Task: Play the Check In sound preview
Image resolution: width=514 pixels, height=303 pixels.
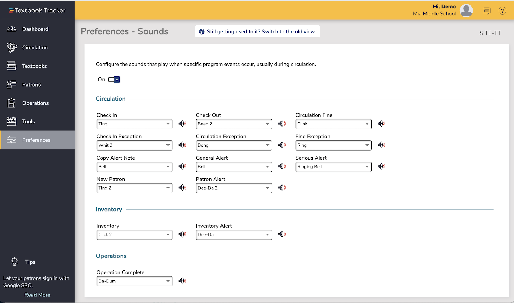Action: coord(182,124)
